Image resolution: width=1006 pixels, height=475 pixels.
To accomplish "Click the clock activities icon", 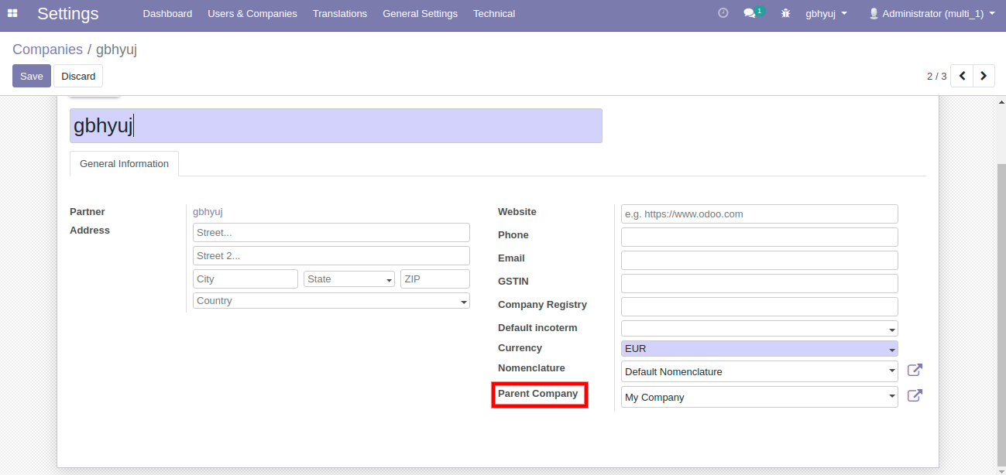I will pyautogui.click(x=723, y=13).
